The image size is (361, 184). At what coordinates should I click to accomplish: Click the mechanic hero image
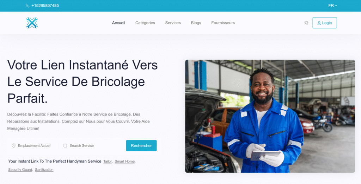pyautogui.click(x=270, y=116)
